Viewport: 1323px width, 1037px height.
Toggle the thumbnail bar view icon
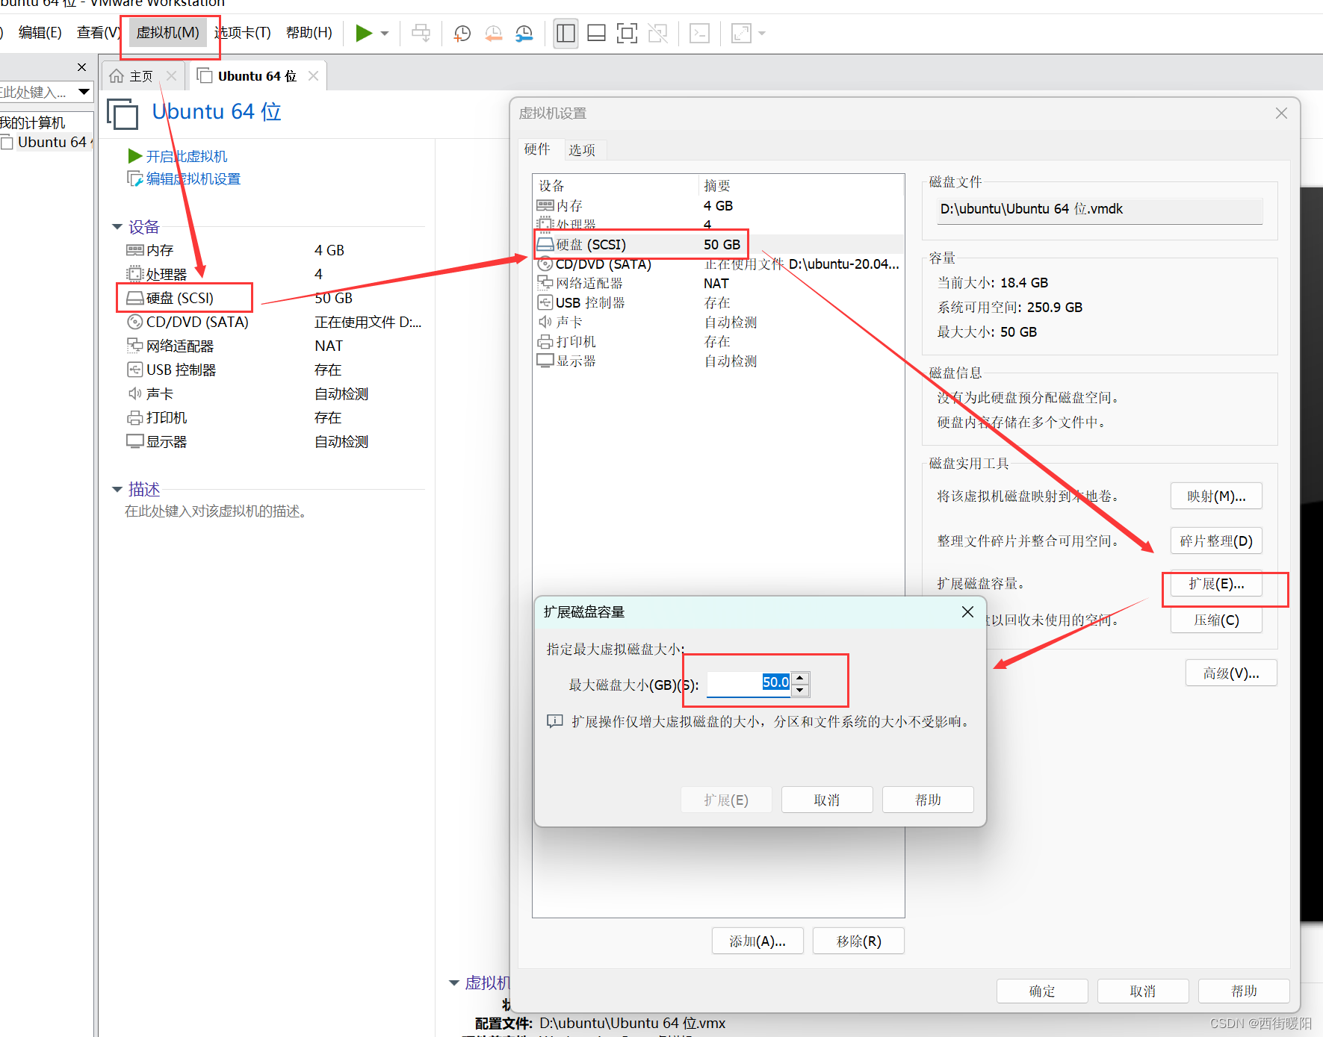596,33
